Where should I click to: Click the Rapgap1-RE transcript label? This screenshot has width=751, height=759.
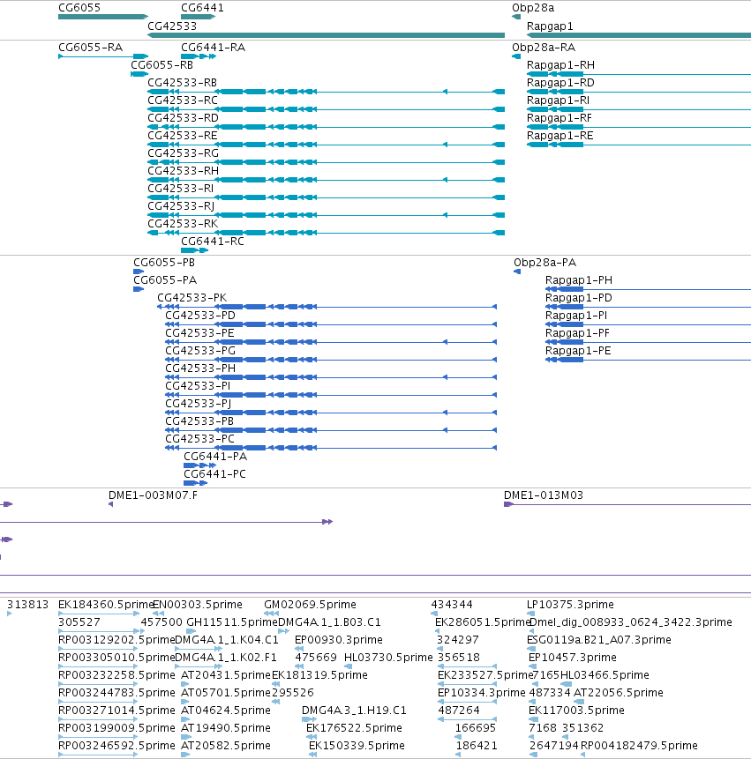click(560, 136)
